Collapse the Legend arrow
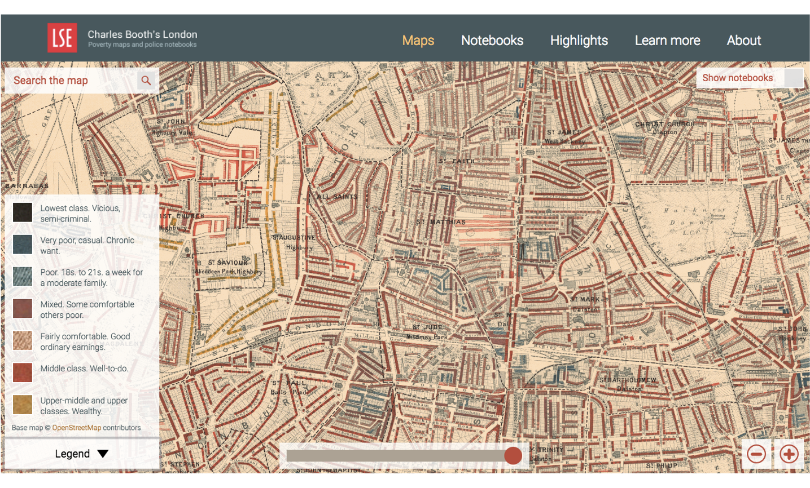Viewport: 810px width, 488px height. 103,454
